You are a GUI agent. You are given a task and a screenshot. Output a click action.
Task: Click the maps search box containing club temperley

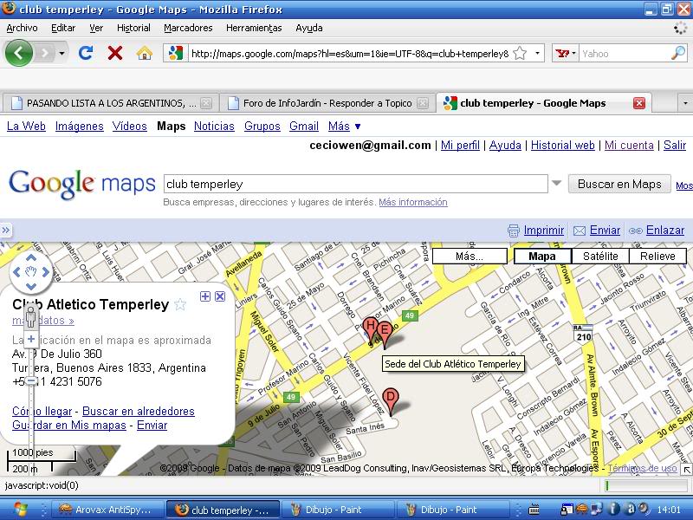tap(356, 184)
